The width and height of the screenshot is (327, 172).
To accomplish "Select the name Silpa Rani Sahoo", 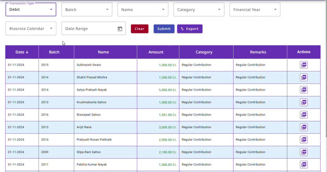I will pos(89,152).
